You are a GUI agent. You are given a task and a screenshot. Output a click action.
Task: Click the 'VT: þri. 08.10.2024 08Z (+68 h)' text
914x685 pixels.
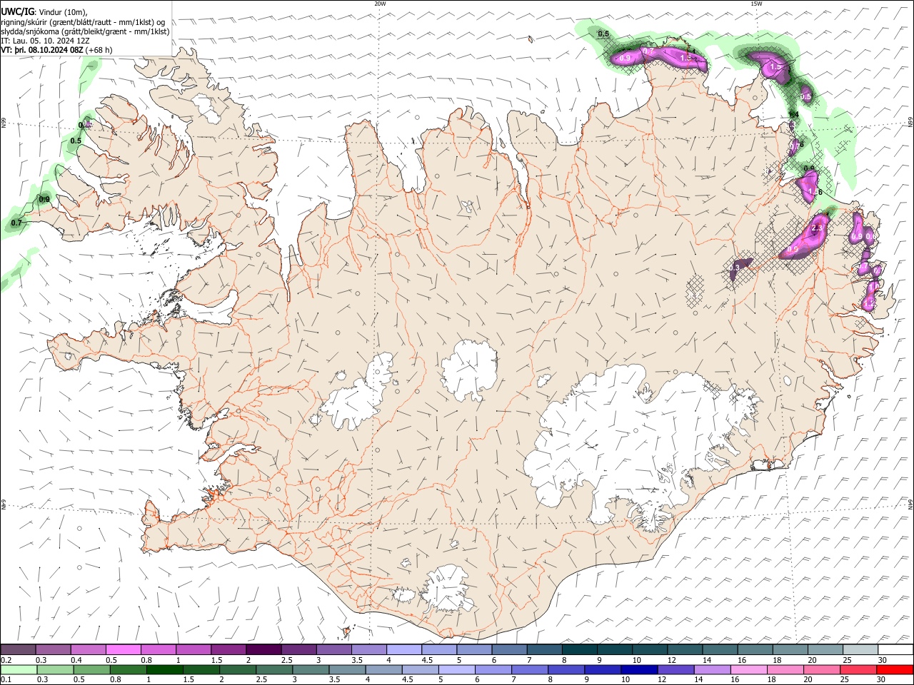(x=56, y=50)
